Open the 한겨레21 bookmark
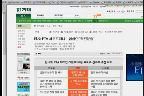Screen dimensions: 144x96 [83, 2]
